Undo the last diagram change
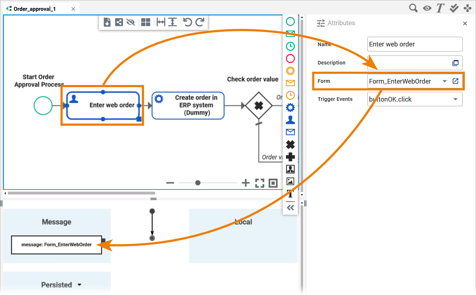 pyautogui.click(x=188, y=22)
